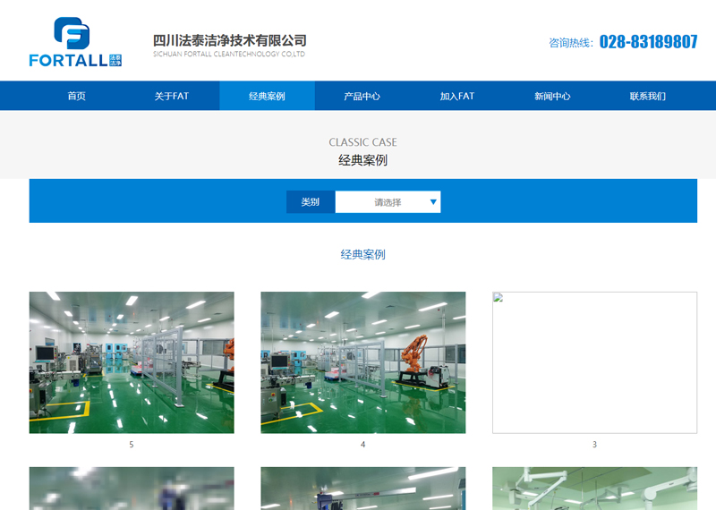Open the 首页 home menu item
The width and height of the screenshot is (716, 510).
[77, 96]
